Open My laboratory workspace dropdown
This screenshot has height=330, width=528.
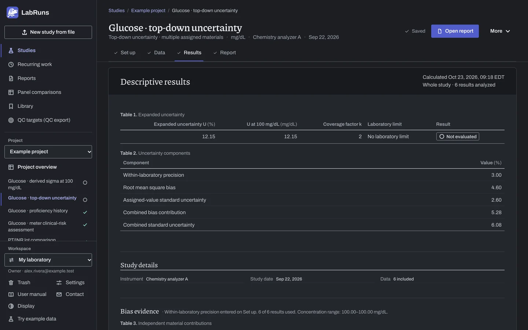[48, 260]
